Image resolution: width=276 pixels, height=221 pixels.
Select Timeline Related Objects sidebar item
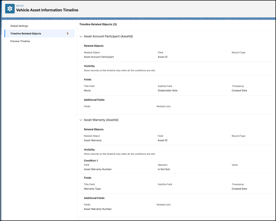[40, 34]
